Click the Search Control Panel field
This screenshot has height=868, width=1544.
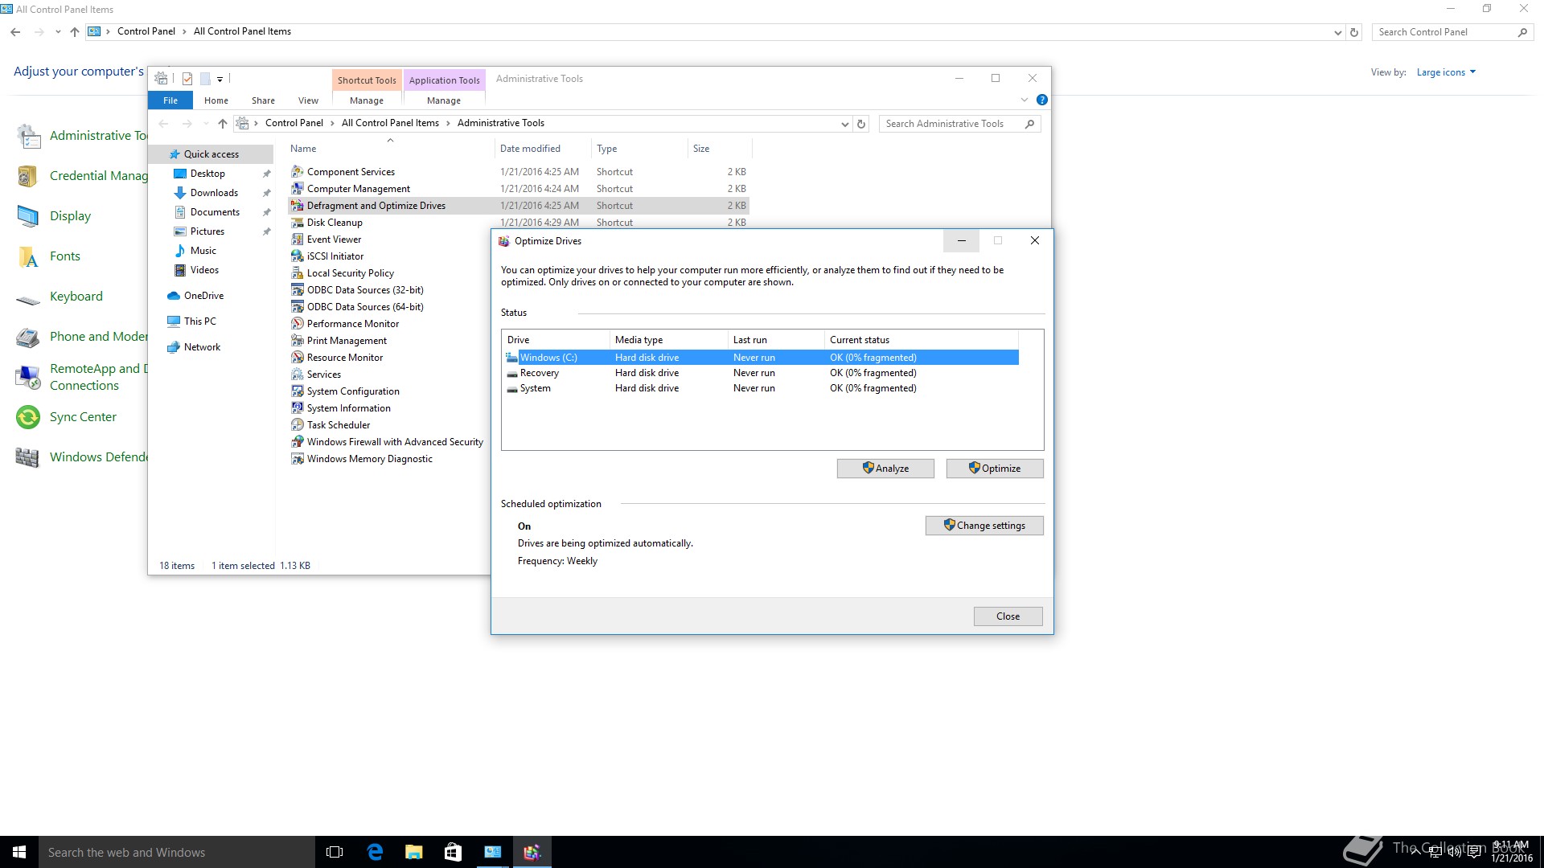(x=1452, y=32)
